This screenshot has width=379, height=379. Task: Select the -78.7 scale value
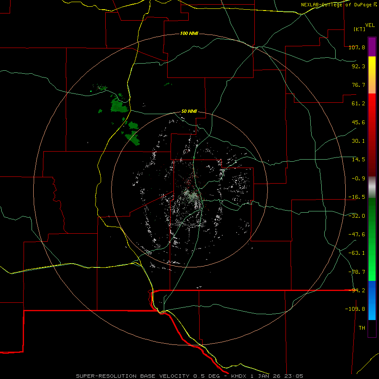357,272
